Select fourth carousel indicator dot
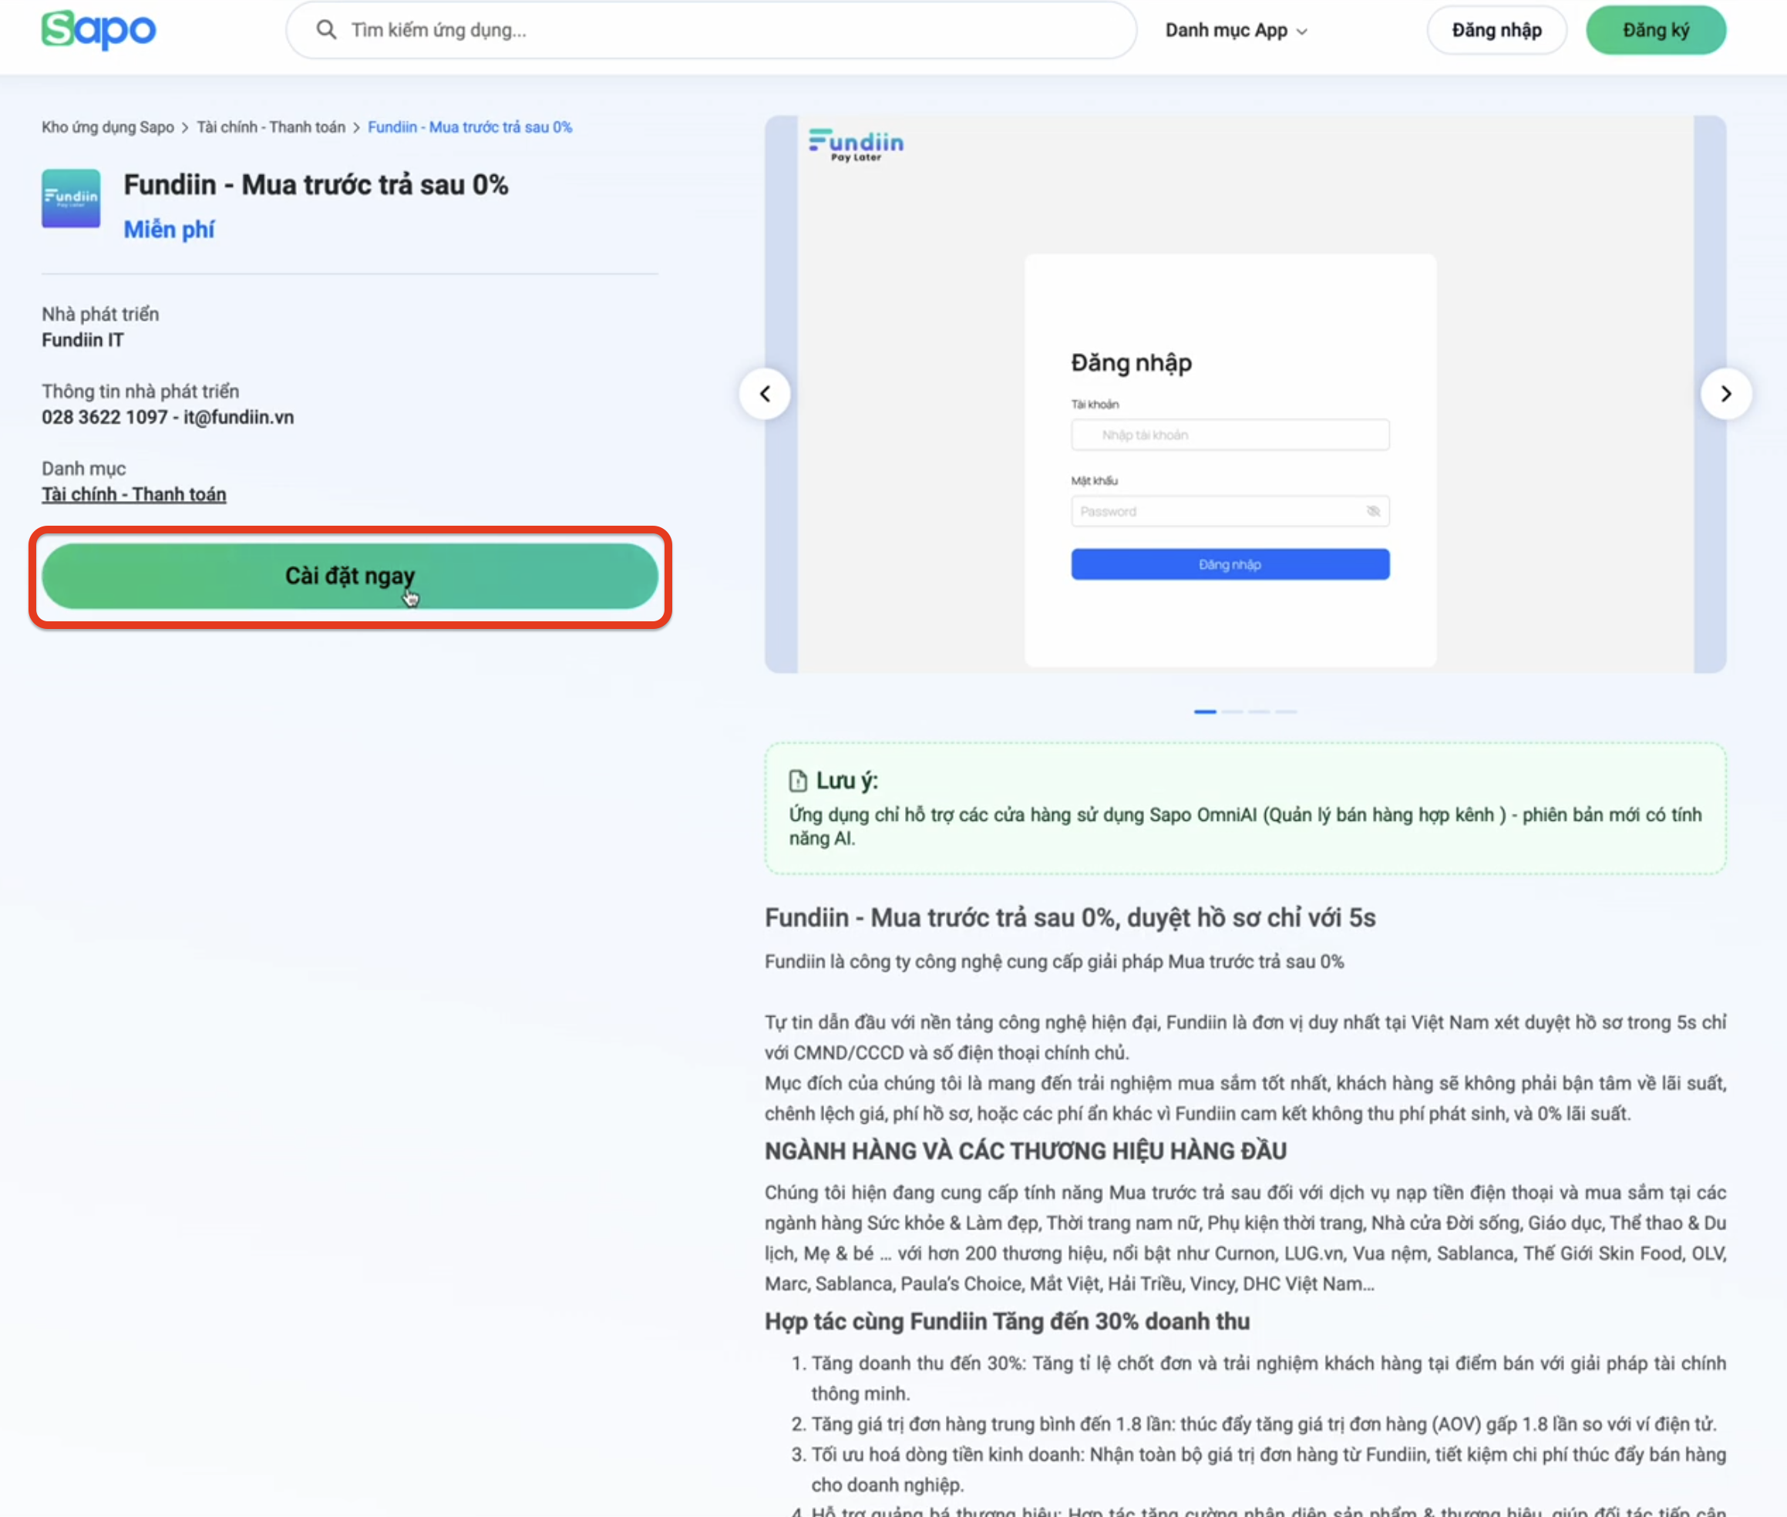 point(1286,711)
